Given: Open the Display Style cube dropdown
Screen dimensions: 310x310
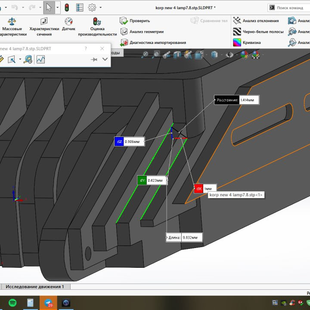Looking at the screenshot, I should [214, 54].
